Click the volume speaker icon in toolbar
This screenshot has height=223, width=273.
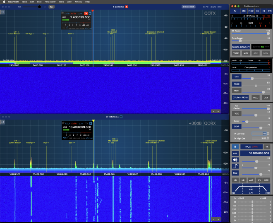(19, 7)
